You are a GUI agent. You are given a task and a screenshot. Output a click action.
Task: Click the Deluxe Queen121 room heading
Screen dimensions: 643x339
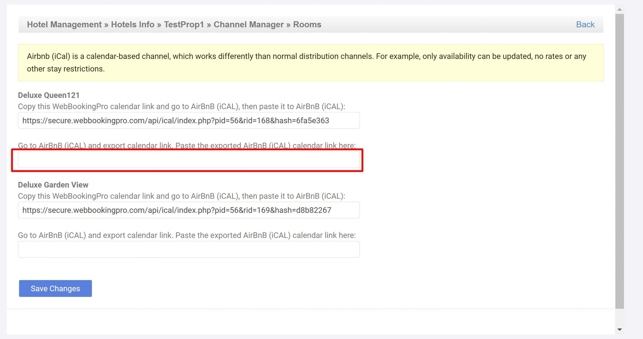49,95
